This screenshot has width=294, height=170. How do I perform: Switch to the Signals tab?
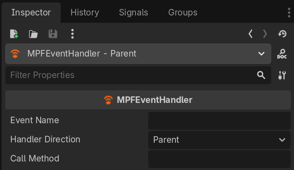pyautogui.click(x=134, y=13)
